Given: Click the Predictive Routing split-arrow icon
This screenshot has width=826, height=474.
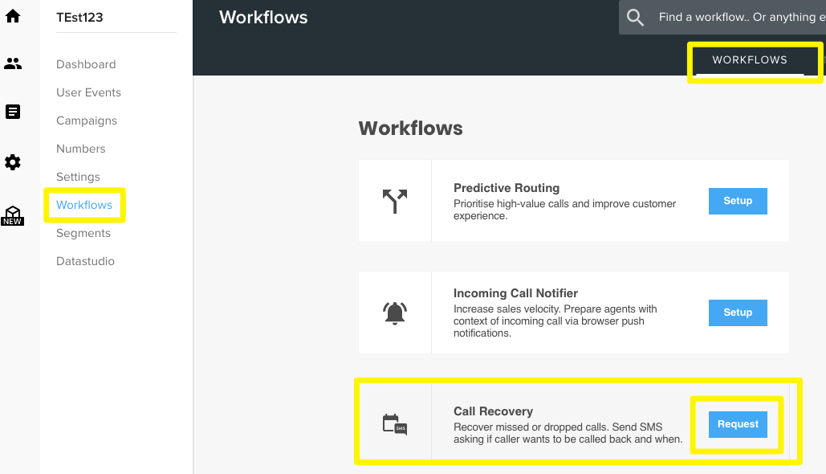Looking at the screenshot, I should 395,201.
